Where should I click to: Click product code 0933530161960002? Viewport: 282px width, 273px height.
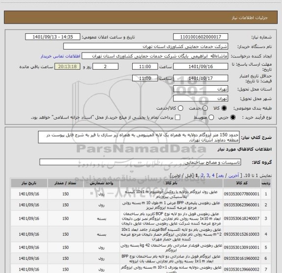pos(241,258)
